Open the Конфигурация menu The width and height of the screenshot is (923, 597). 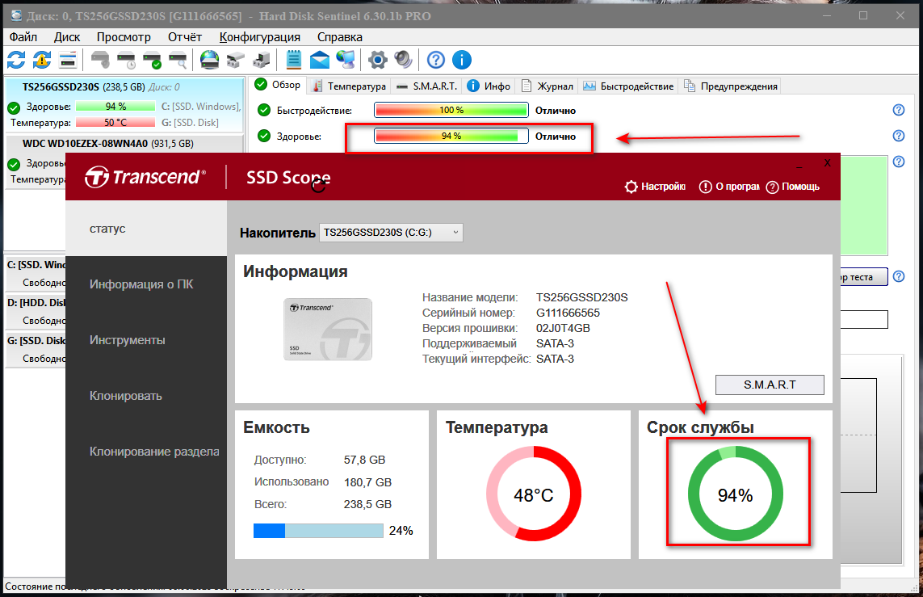coord(259,37)
